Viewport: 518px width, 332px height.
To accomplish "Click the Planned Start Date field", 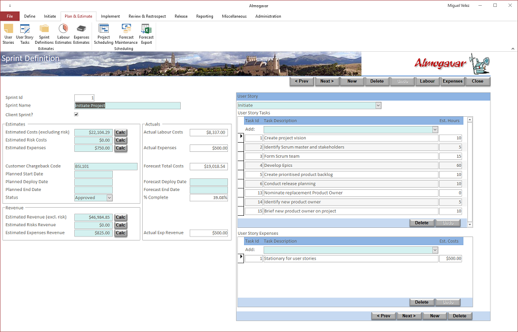I will pyautogui.click(x=93, y=174).
